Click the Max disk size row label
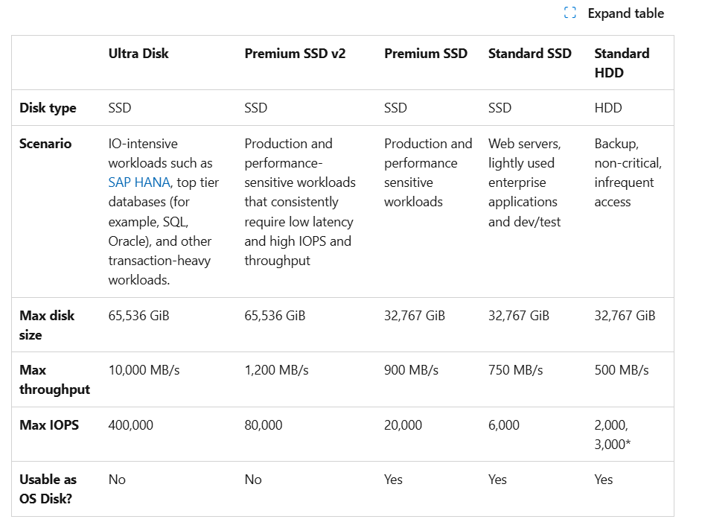Screen dimensions: 702x525 point(47,325)
